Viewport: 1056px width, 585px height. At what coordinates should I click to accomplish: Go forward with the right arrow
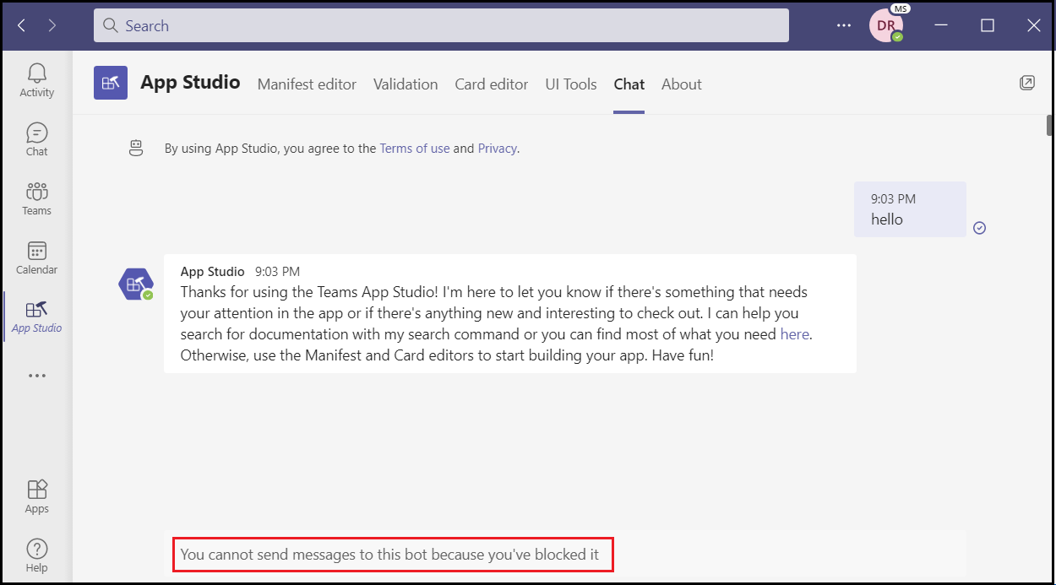52,25
